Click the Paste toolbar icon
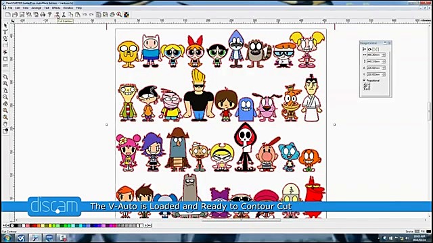The image size is (433, 243). click(78, 15)
